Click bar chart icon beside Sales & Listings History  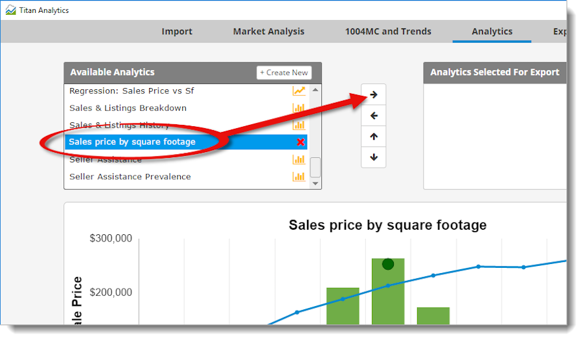[299, 125]
